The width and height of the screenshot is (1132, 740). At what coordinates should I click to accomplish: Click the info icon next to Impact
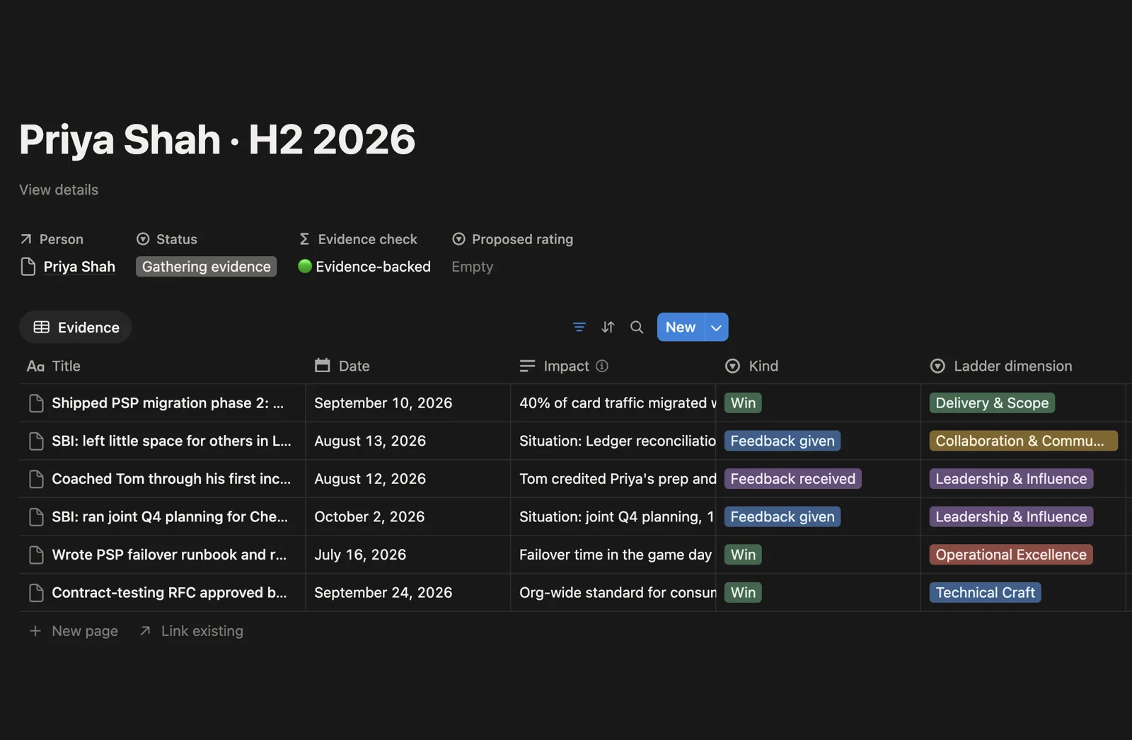coord(602,366)
